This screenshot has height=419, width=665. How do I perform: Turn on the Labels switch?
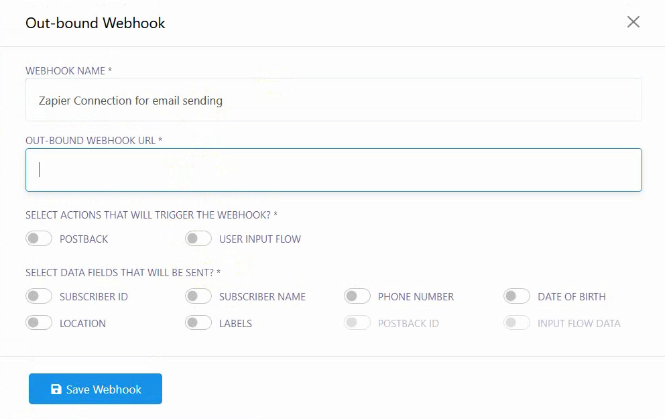click(198, 323)
